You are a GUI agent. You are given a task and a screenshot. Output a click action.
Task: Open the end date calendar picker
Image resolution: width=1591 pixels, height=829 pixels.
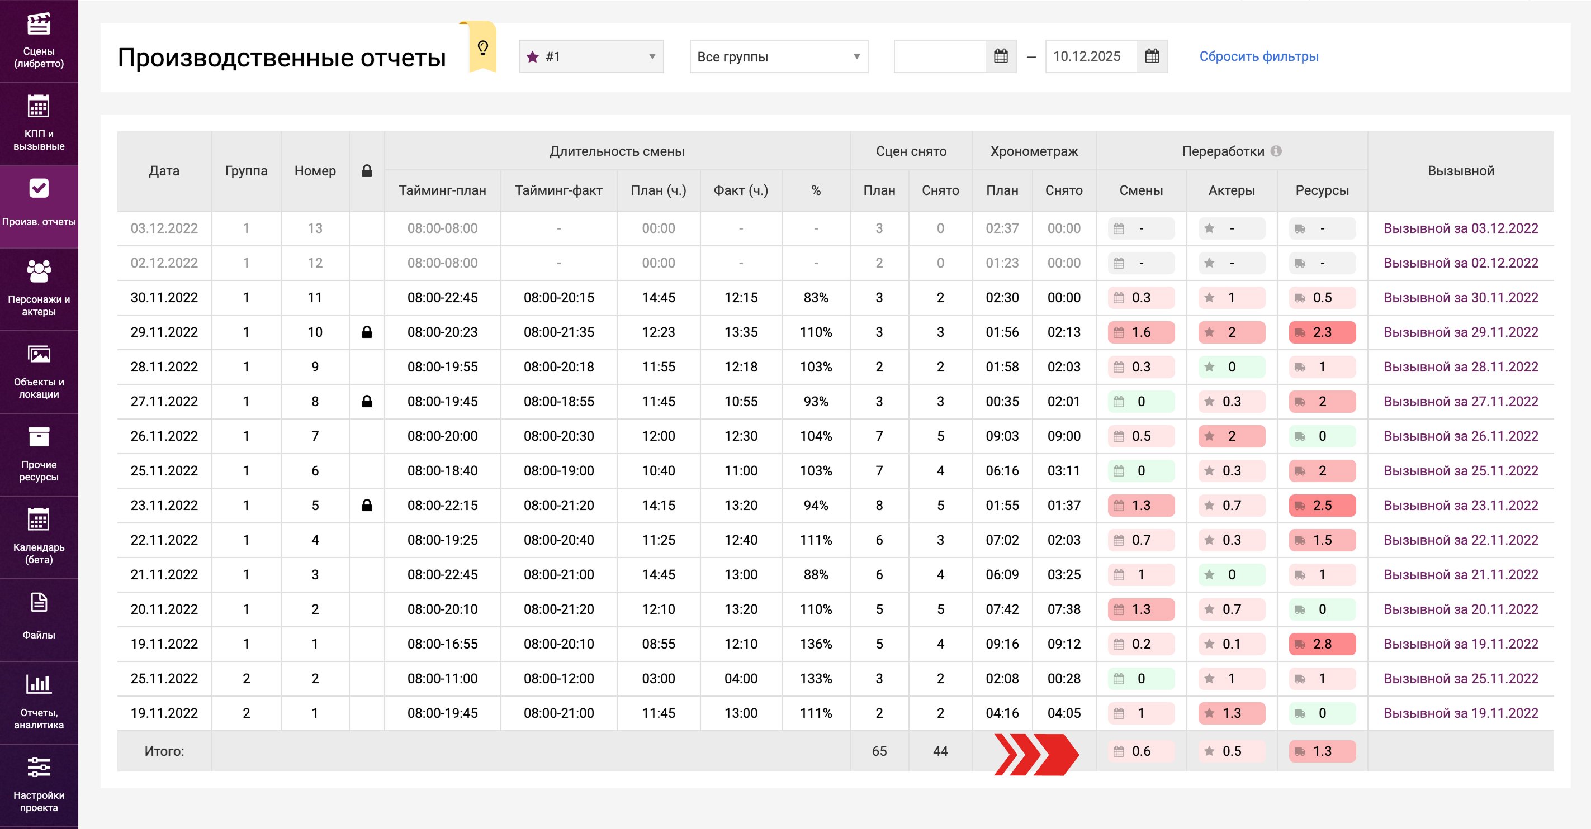(x=1152, y=57)
